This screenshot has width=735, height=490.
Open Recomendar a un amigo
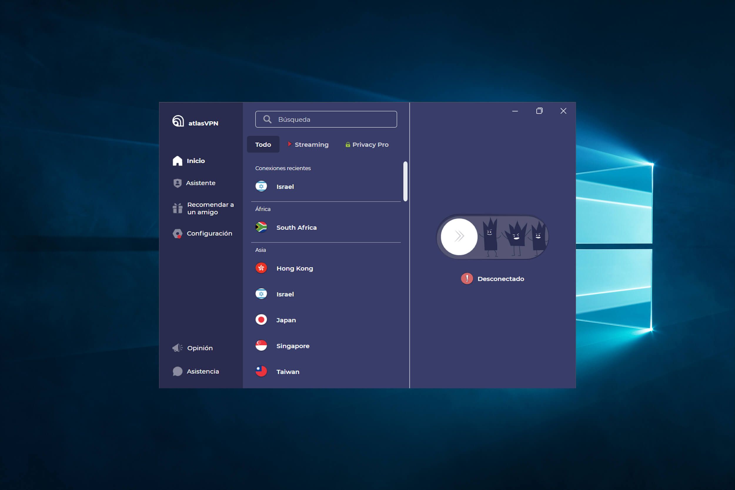coord(203,208)
